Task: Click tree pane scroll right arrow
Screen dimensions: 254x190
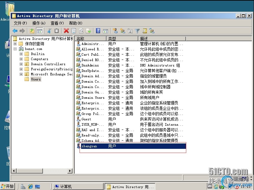Action: click(x=70, y=171)
